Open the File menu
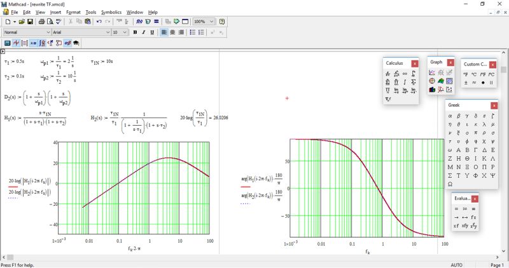 click(x=14, y=12)
